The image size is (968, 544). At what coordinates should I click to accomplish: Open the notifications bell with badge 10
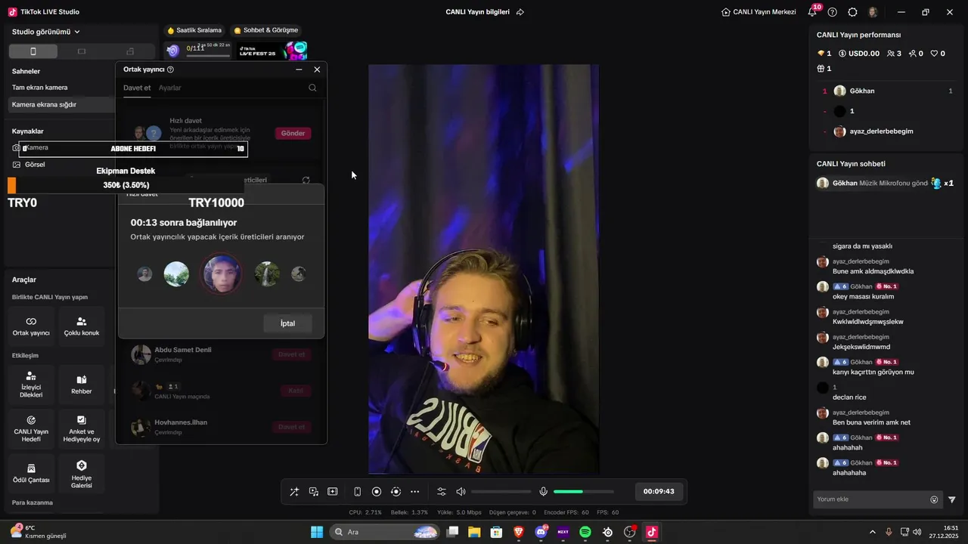coord(813,11)
